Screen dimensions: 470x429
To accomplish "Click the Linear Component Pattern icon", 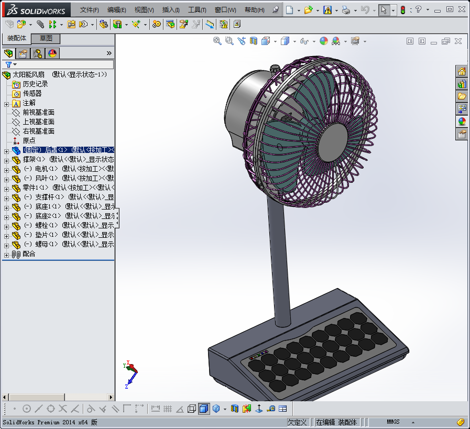I will 53,24.
